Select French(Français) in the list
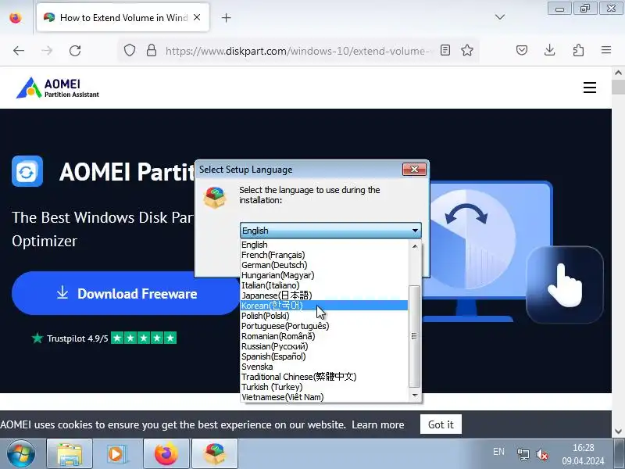Viewport: 625px width, 469px height. tap(324, 255)
